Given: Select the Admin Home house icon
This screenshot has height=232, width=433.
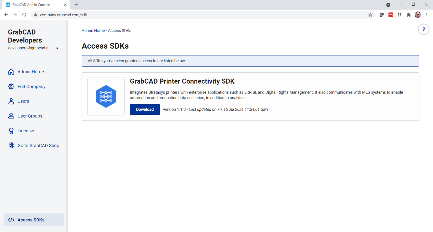Looking at the screenshot, I should [11, 72].
